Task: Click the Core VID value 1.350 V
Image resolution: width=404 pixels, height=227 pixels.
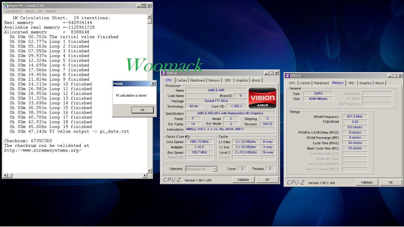Action: 237,106
